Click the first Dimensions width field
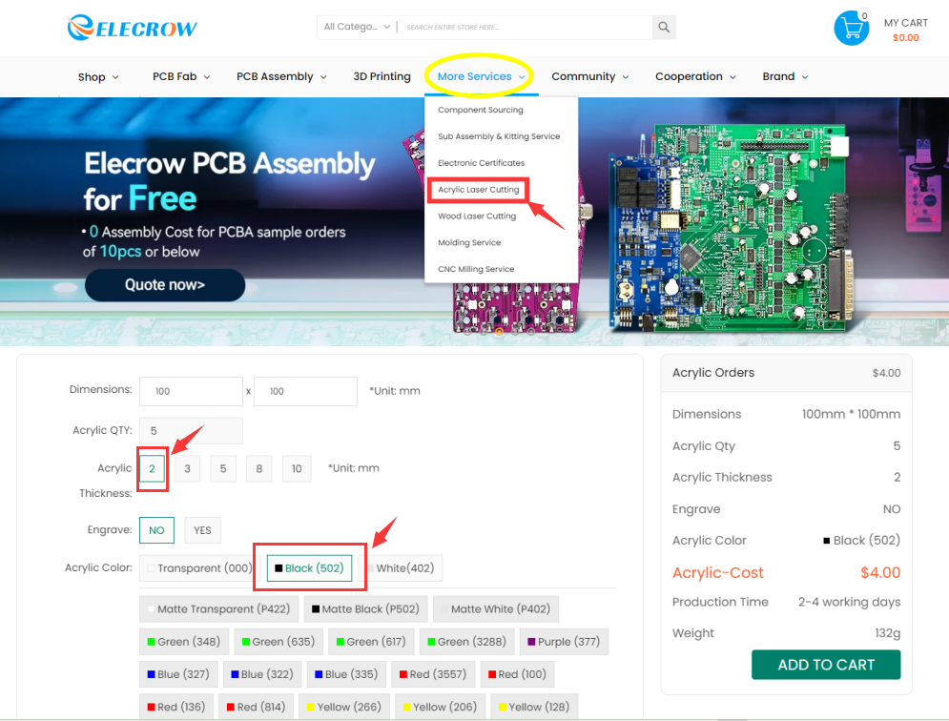The width and height of the screenshot is (949, 721). (x=192, y=392)
